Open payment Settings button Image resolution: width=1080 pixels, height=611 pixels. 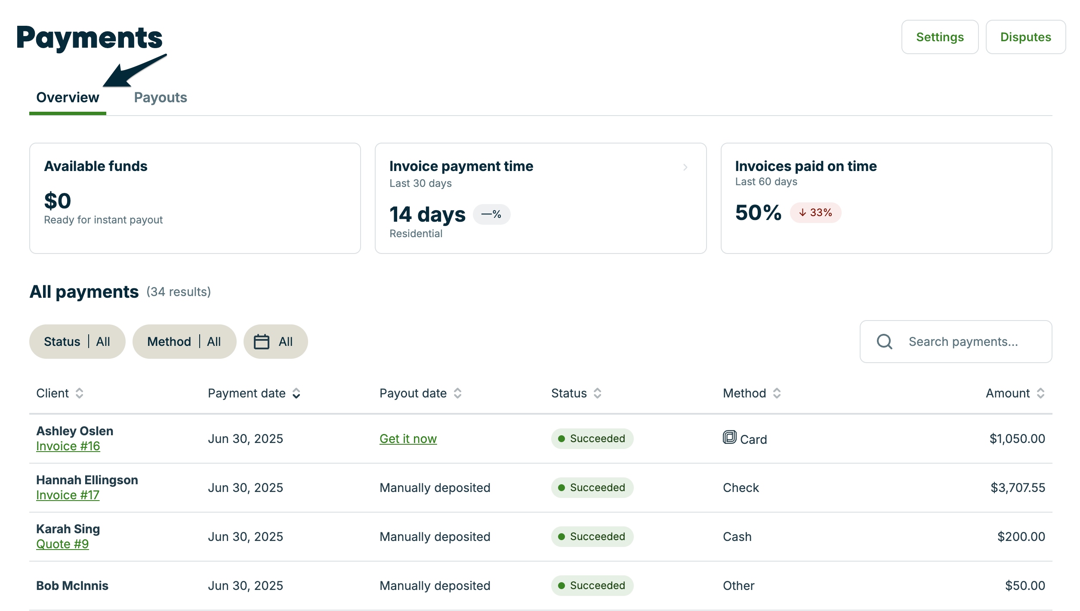point(940,37)
